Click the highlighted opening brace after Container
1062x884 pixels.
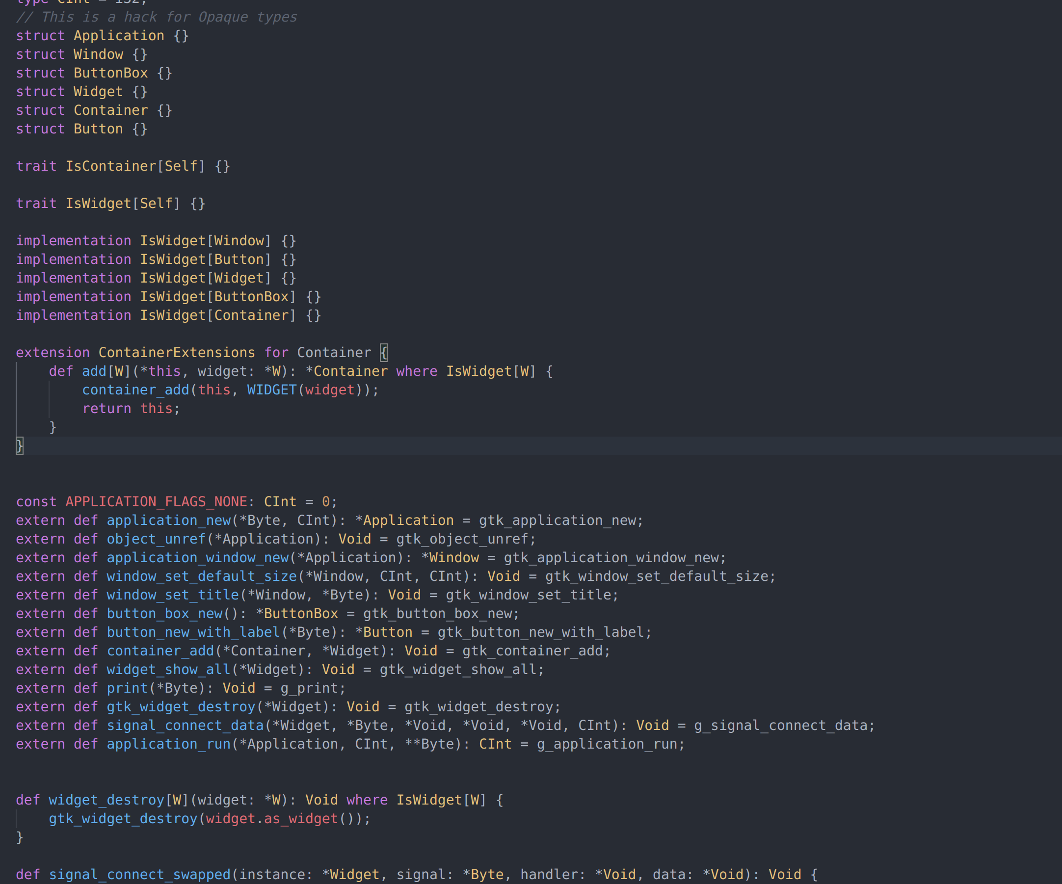[x=384, y=353]
